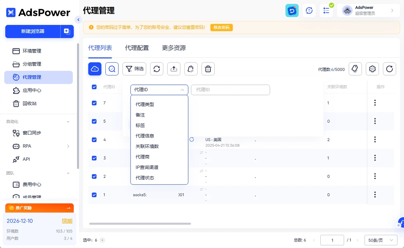Image resolution: width=404 pixels, height=248 pixels.
Task: Open the 50条/页 page size dropdown
Action: tap(381, 240)
